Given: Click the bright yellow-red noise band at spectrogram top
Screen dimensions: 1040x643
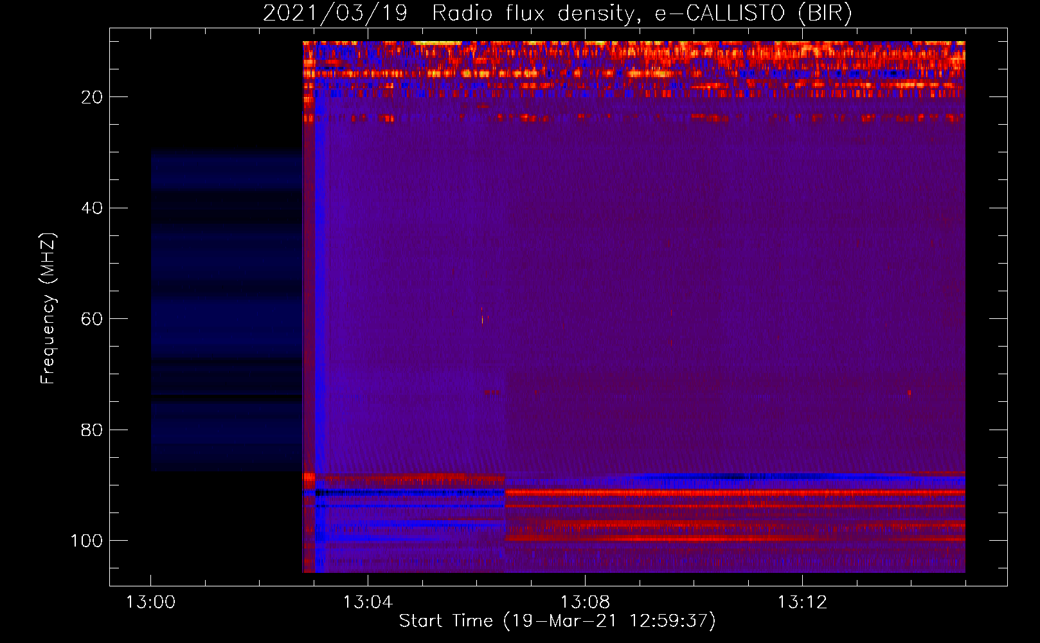Looking at the screenshot, I should [x=633, y=51].
